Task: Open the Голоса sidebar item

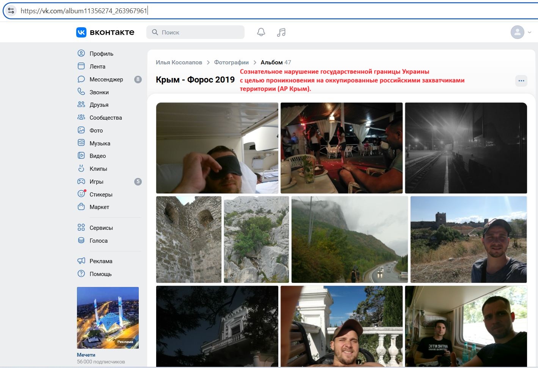Action: 81,240
